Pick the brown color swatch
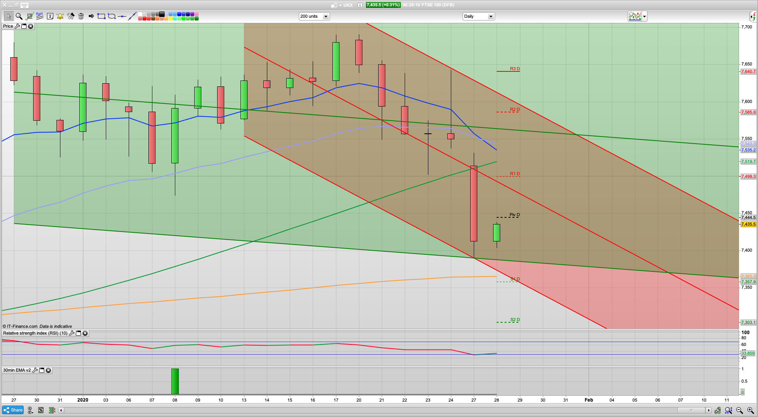 (x=153, y=19)
